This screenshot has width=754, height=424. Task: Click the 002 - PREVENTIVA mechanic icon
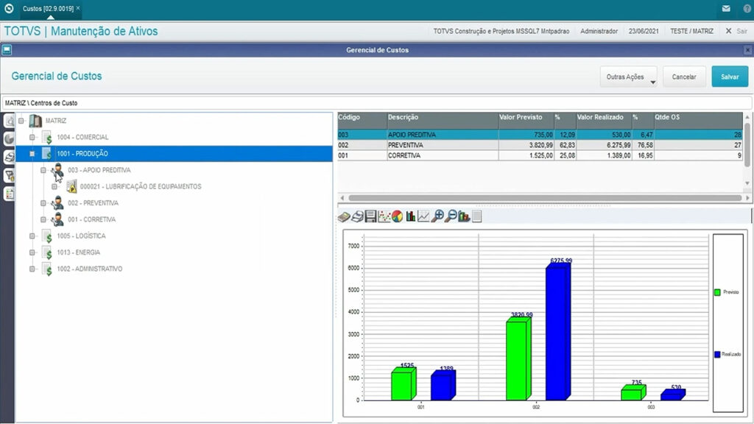point(57,203)
